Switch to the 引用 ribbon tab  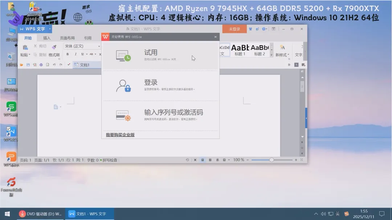(87, 38)
